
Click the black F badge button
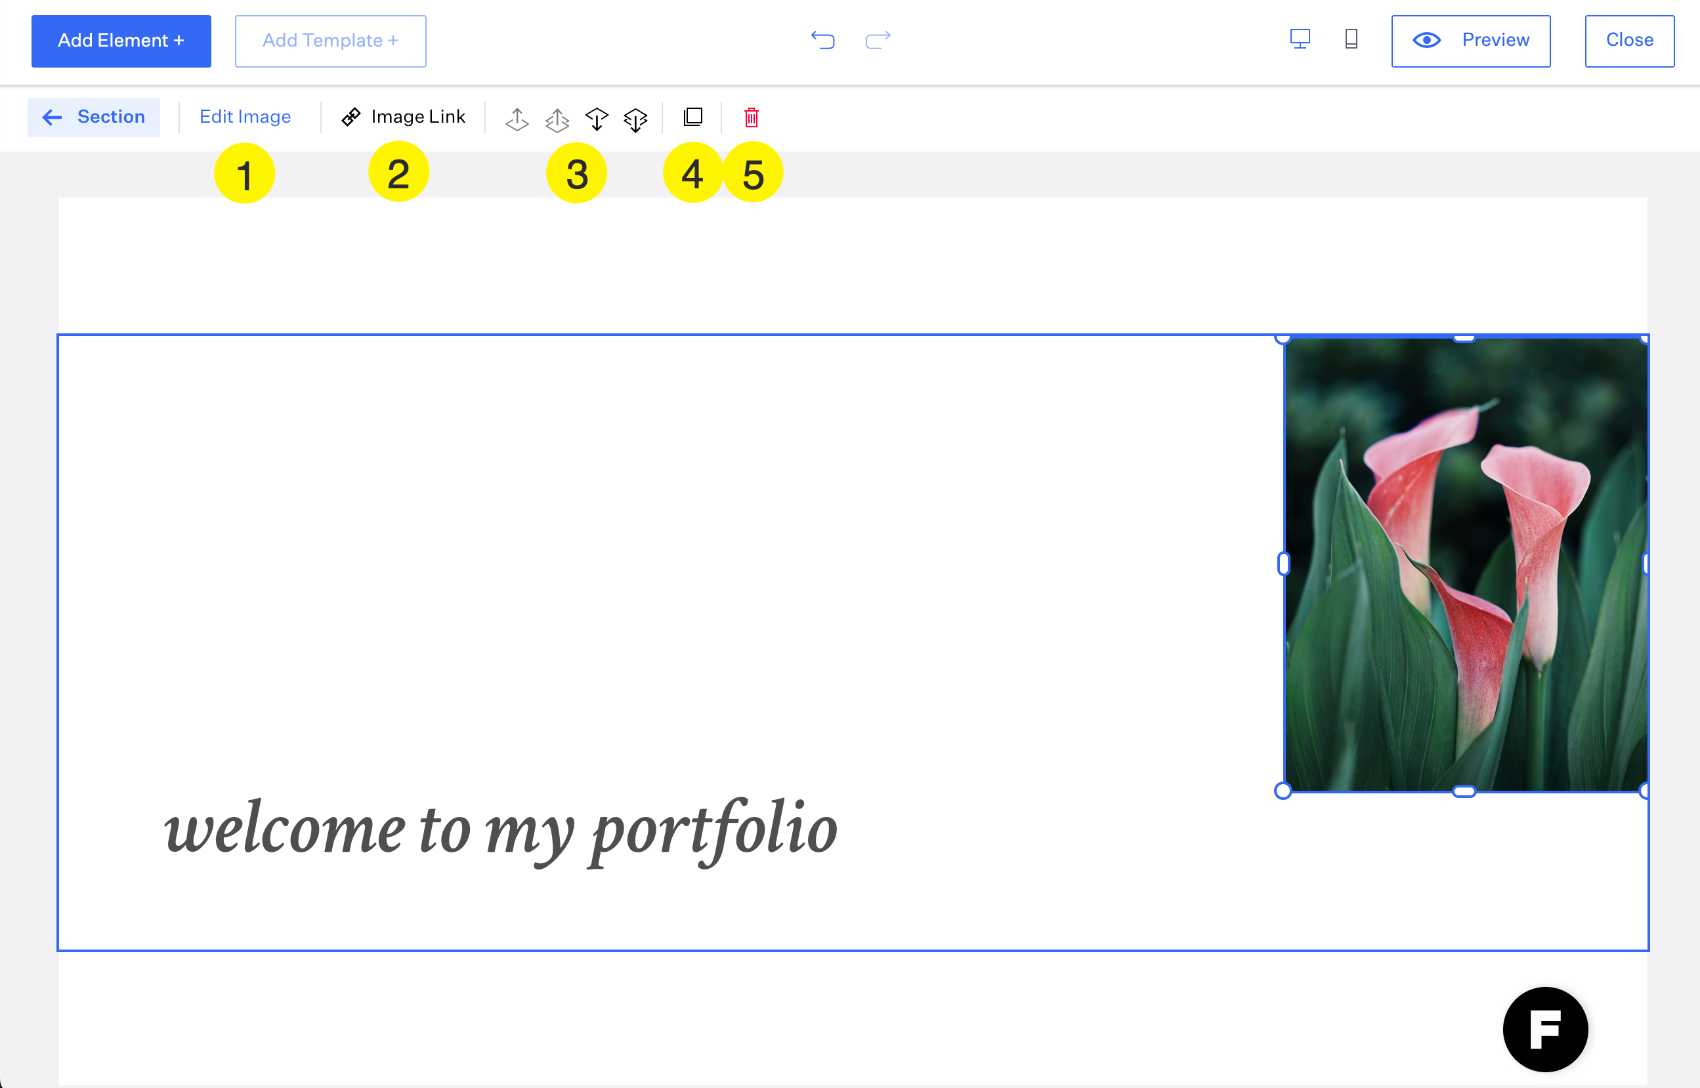(1544, 1029)
